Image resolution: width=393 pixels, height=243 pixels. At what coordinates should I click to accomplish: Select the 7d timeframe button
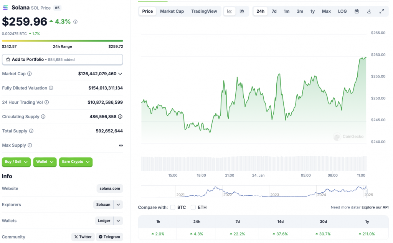point(274,11)
